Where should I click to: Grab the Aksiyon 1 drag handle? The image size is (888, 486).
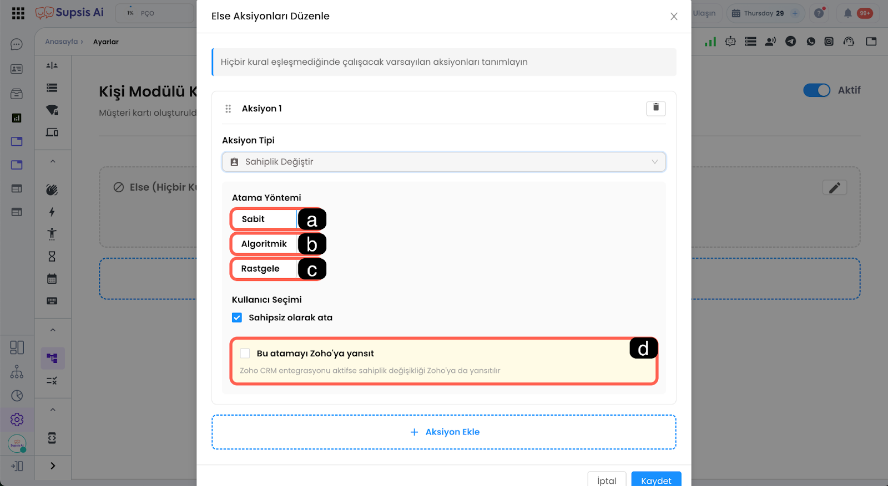coord(228,109)
